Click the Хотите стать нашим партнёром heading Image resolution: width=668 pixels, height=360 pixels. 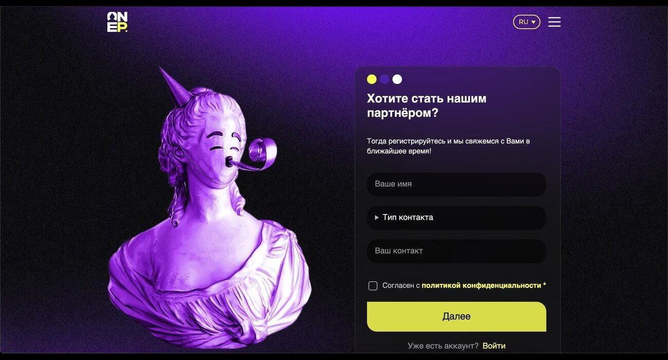[426, 105]
